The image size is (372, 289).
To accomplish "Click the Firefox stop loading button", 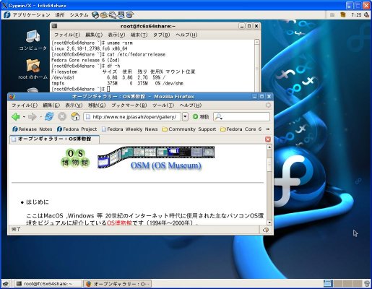I will click(x=62, y=116).
